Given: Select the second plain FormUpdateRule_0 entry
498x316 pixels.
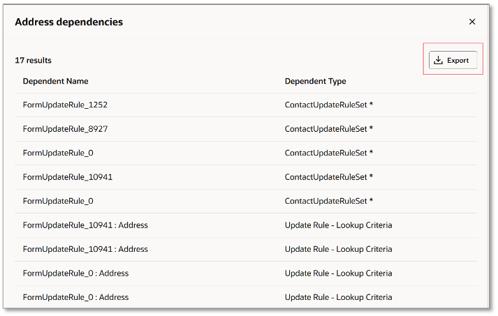Looking at the screenshot, I should click(58, 201).
